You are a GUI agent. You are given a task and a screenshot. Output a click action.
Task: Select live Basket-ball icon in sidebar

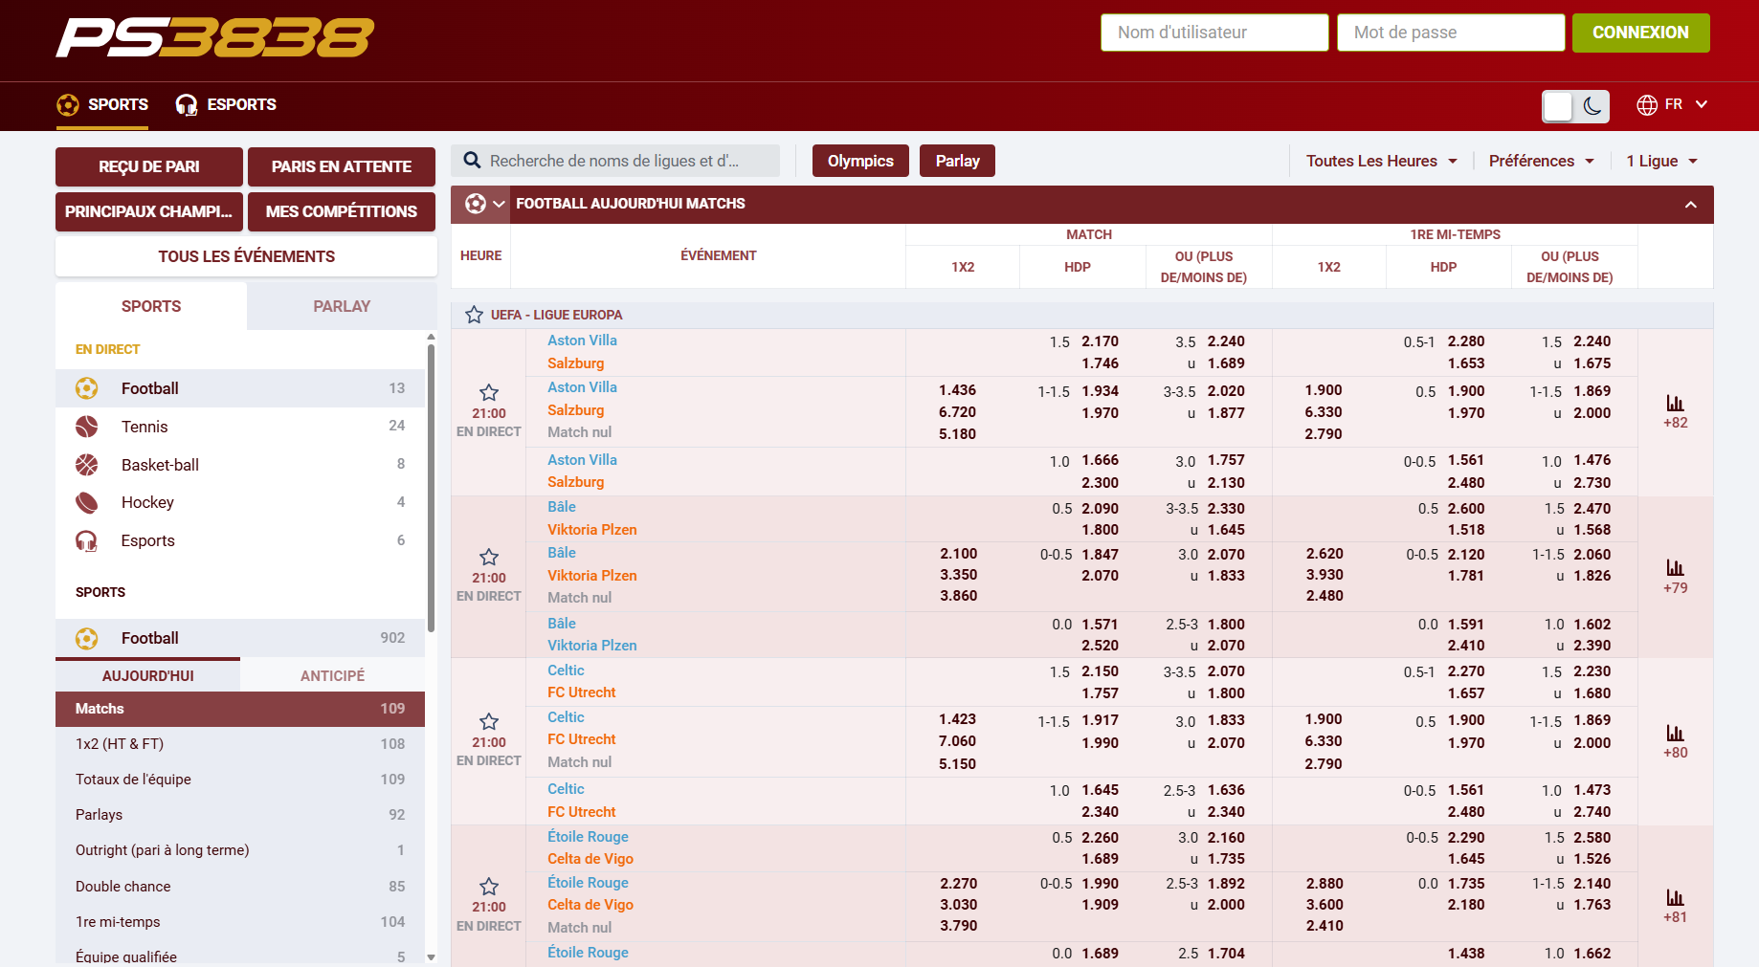coord(87,465)
